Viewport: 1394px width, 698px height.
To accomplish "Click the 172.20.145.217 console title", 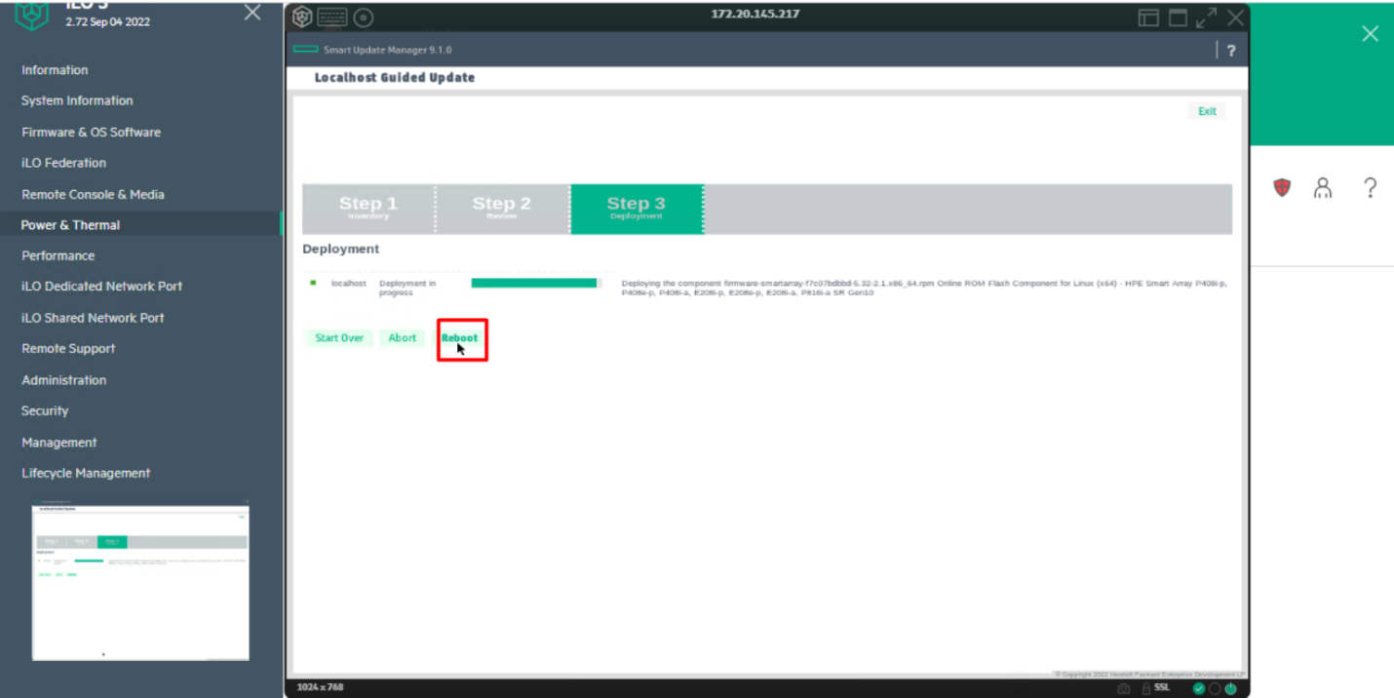I will click(x=755, y=15).
